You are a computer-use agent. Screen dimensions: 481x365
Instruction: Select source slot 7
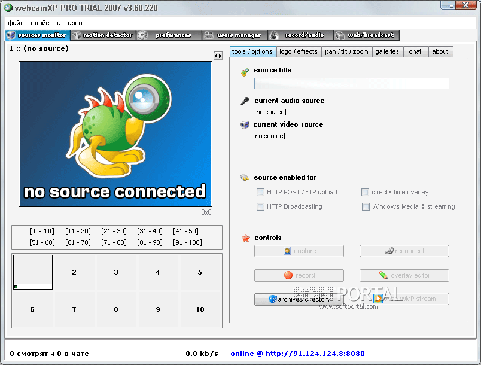74,309
